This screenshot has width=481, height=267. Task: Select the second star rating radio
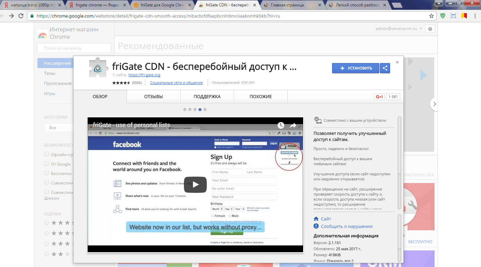[x=47, y=233]
